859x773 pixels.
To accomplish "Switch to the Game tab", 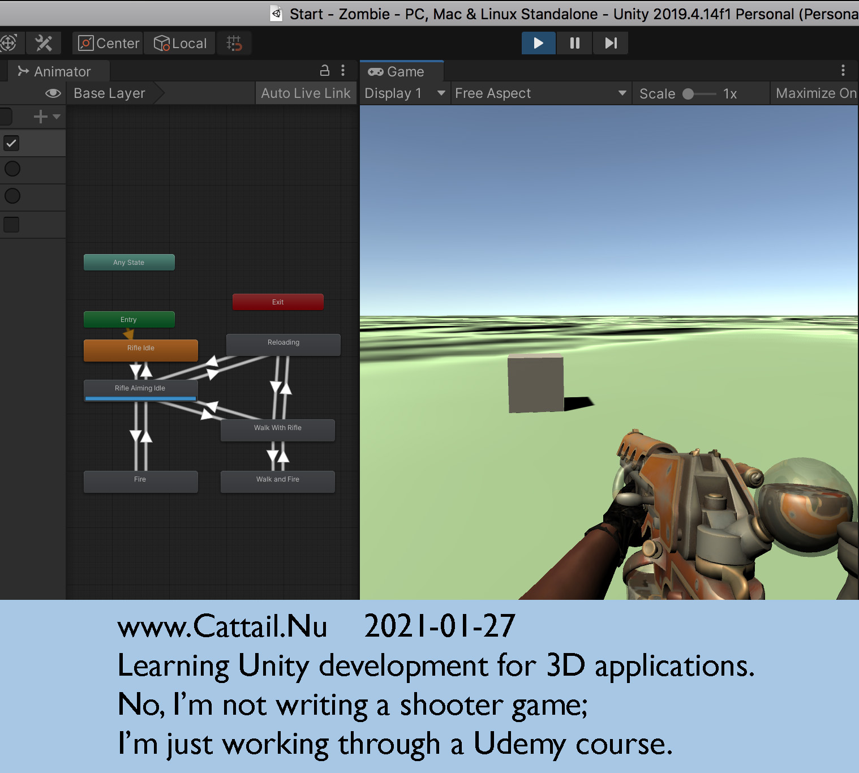I will (401, 71).
